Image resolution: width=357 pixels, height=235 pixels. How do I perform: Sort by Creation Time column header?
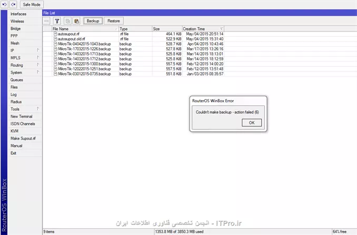pyautogui.click(x=203, y=29)
